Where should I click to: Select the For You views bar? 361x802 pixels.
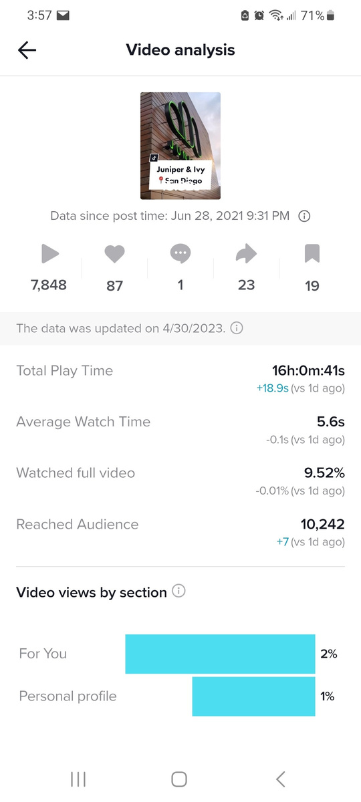(x=220, y=654)
